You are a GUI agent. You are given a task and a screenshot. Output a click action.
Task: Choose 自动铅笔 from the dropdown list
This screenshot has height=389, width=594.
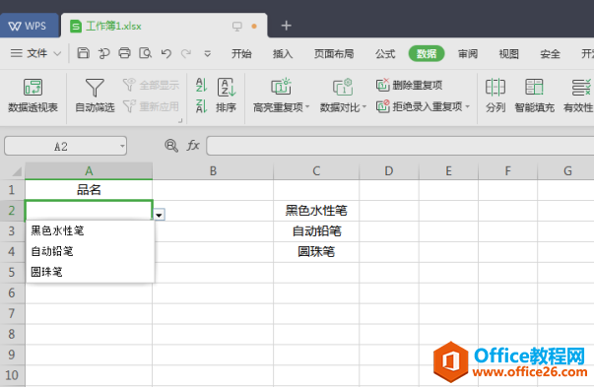[x=91, y=251]
